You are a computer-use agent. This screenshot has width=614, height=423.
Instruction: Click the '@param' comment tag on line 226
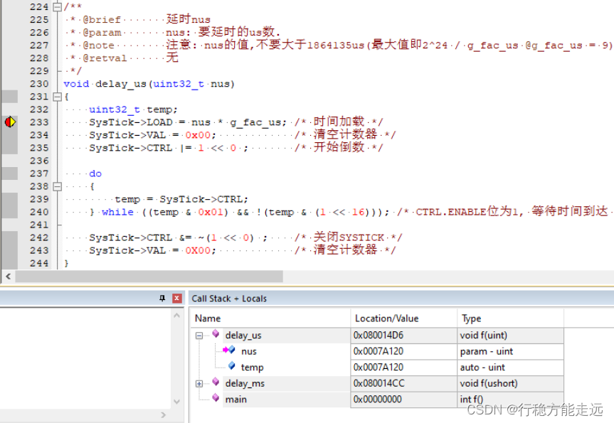tap(102, 33)
